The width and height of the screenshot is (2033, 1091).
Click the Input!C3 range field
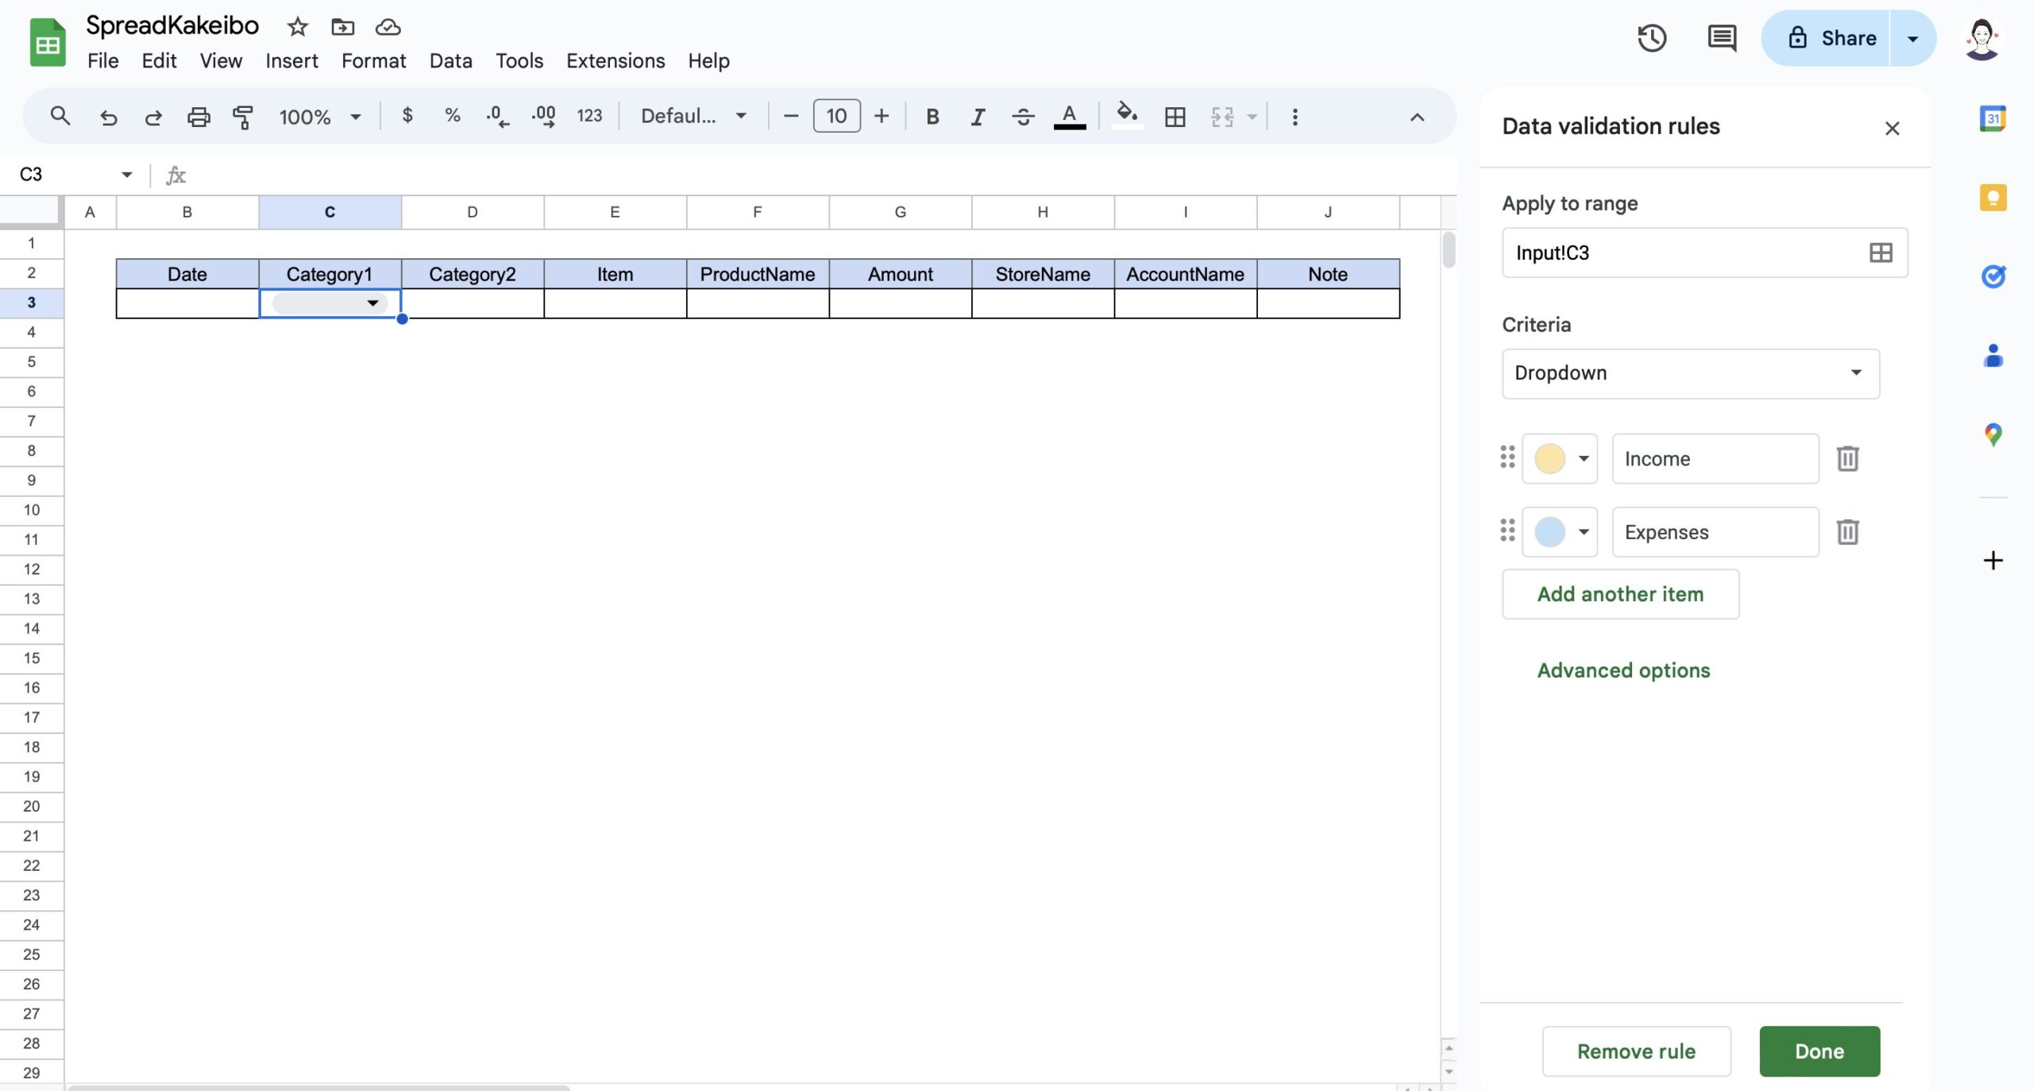[x=1668, y=253]
